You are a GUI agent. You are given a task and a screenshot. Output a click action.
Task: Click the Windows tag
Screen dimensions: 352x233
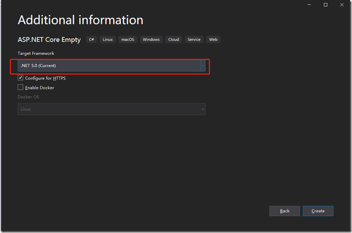click(151, 40)
